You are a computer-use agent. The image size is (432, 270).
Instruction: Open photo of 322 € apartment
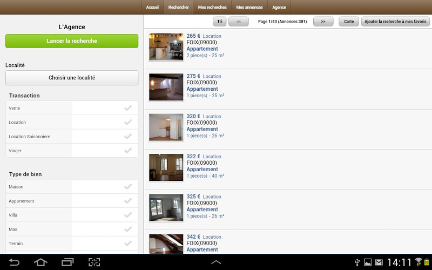tap(166, 167)
